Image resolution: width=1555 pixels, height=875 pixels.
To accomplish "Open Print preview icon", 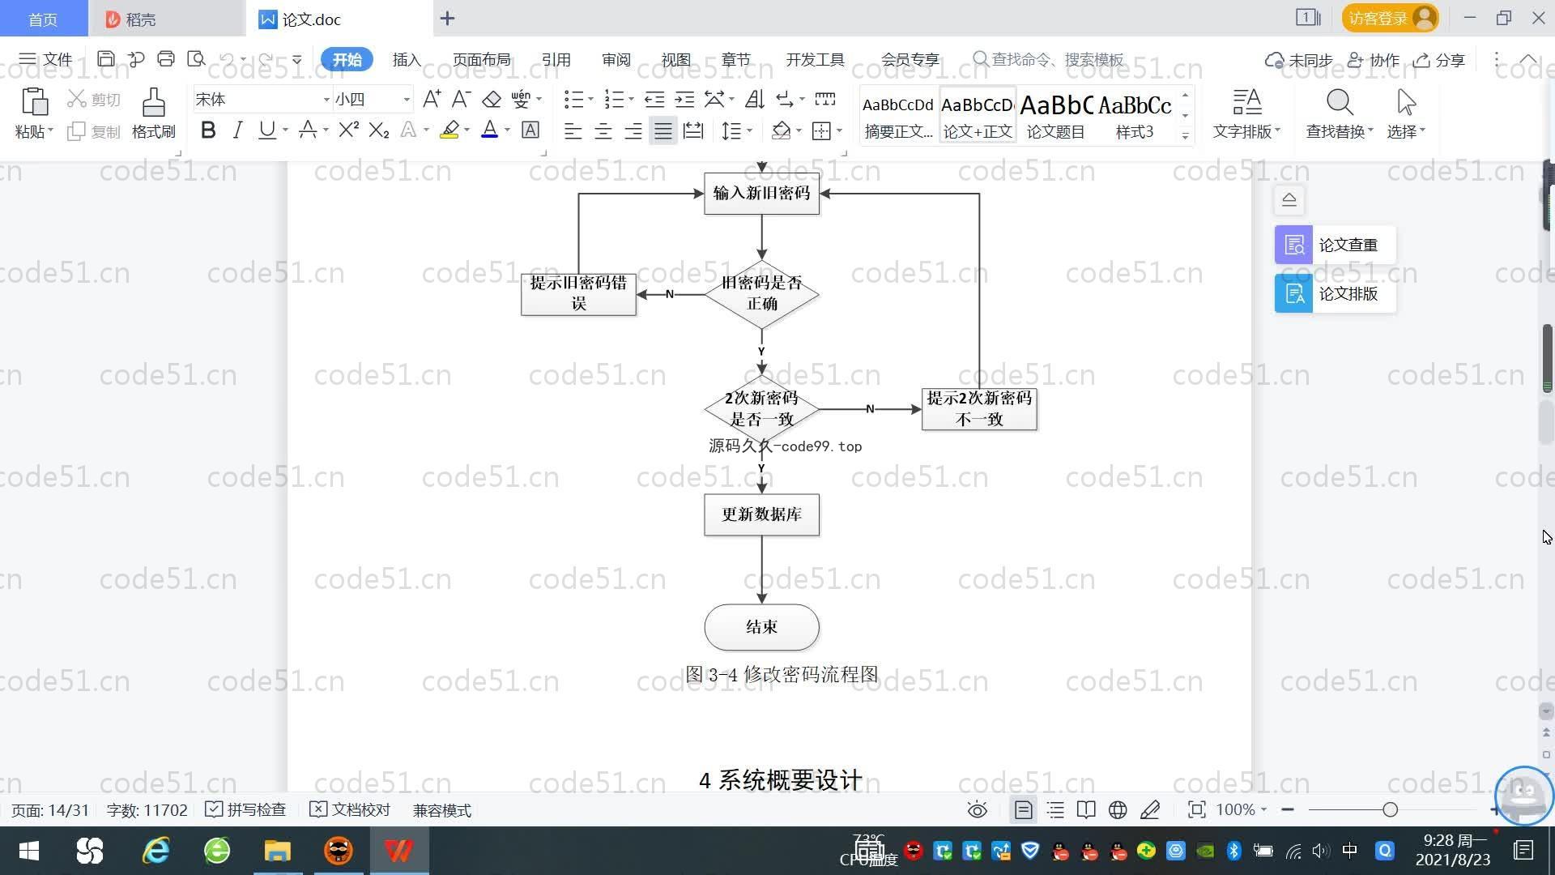I will pyautogui.click(x=196, y=58).
